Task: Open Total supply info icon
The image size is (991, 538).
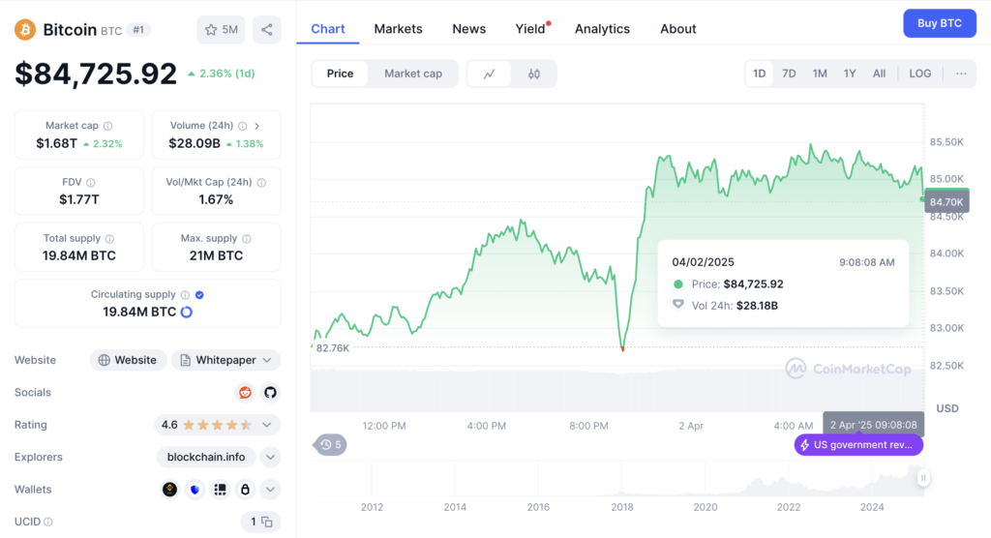Action: pos(110,238)
